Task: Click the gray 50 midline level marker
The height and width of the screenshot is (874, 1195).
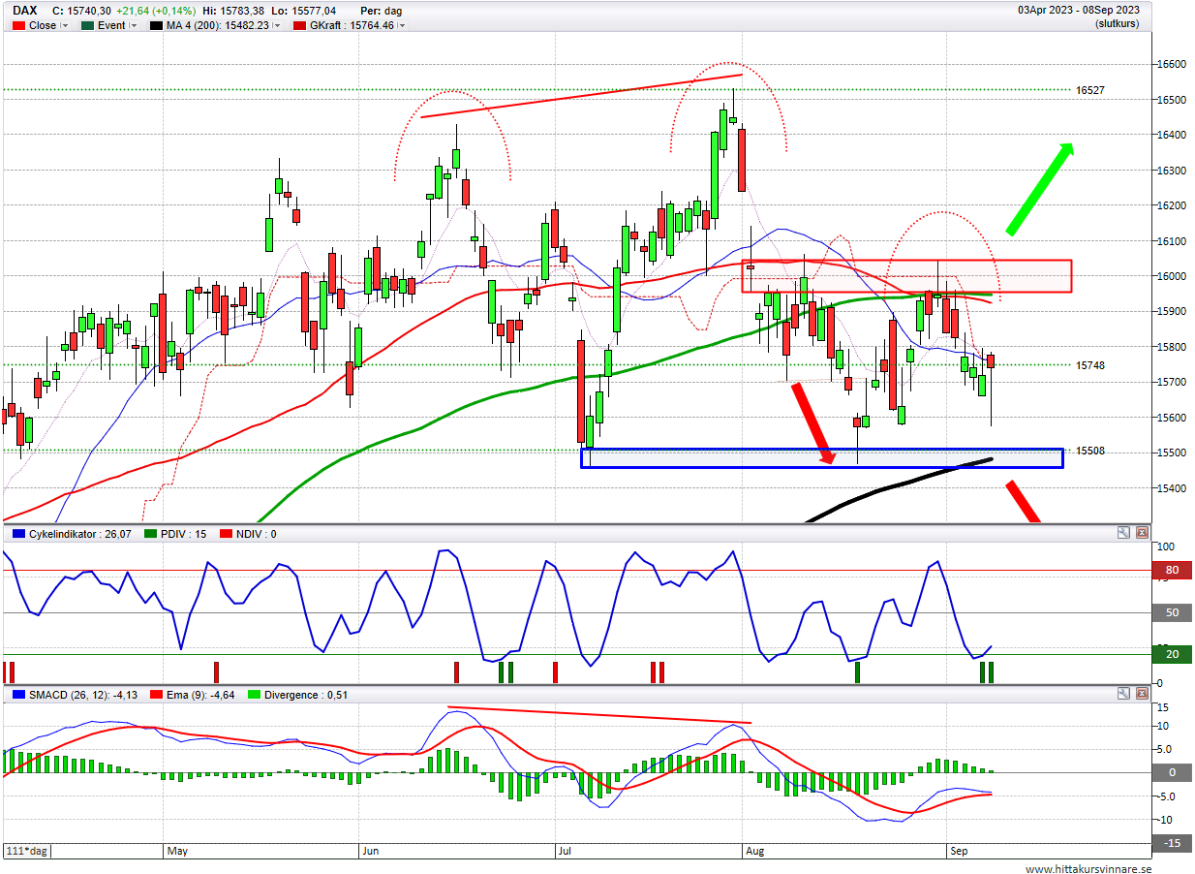Action: coord(1172,613)
